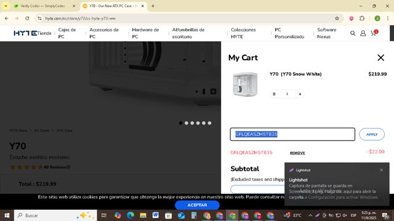Open Software Nexus menu
The width and height of the screenshot is (394, 221).
point(327,33)
